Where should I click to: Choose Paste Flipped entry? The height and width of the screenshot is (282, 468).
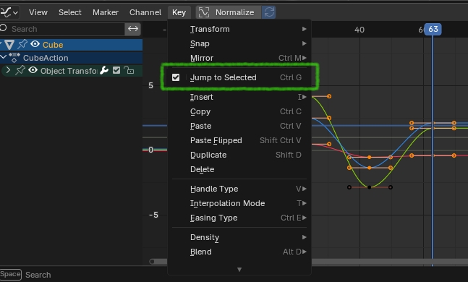click(x=239, y=140)
